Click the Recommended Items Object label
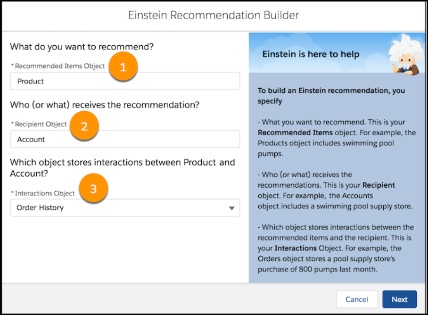The image size is (428, 315). coord(60,66)
